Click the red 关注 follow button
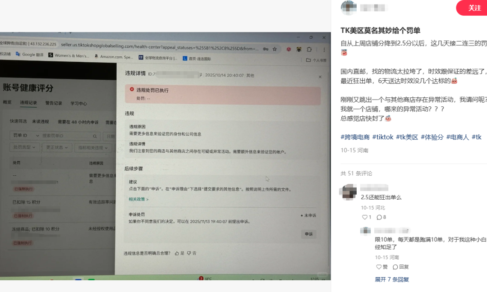Image resolution: width=487 pixels, height=292 pixels. 473,8
